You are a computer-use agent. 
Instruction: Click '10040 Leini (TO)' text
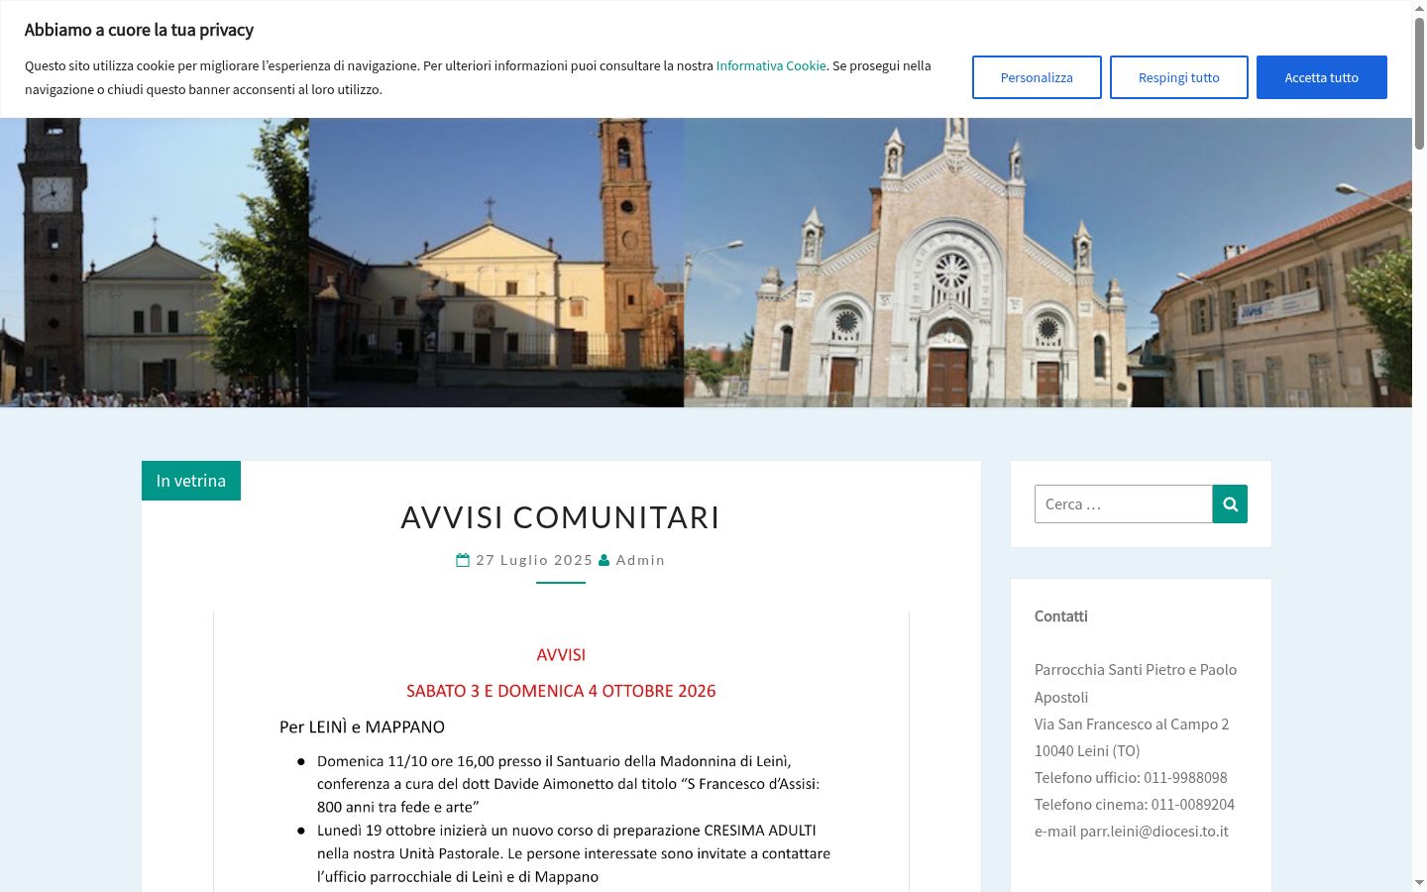tap(1087, 751)
